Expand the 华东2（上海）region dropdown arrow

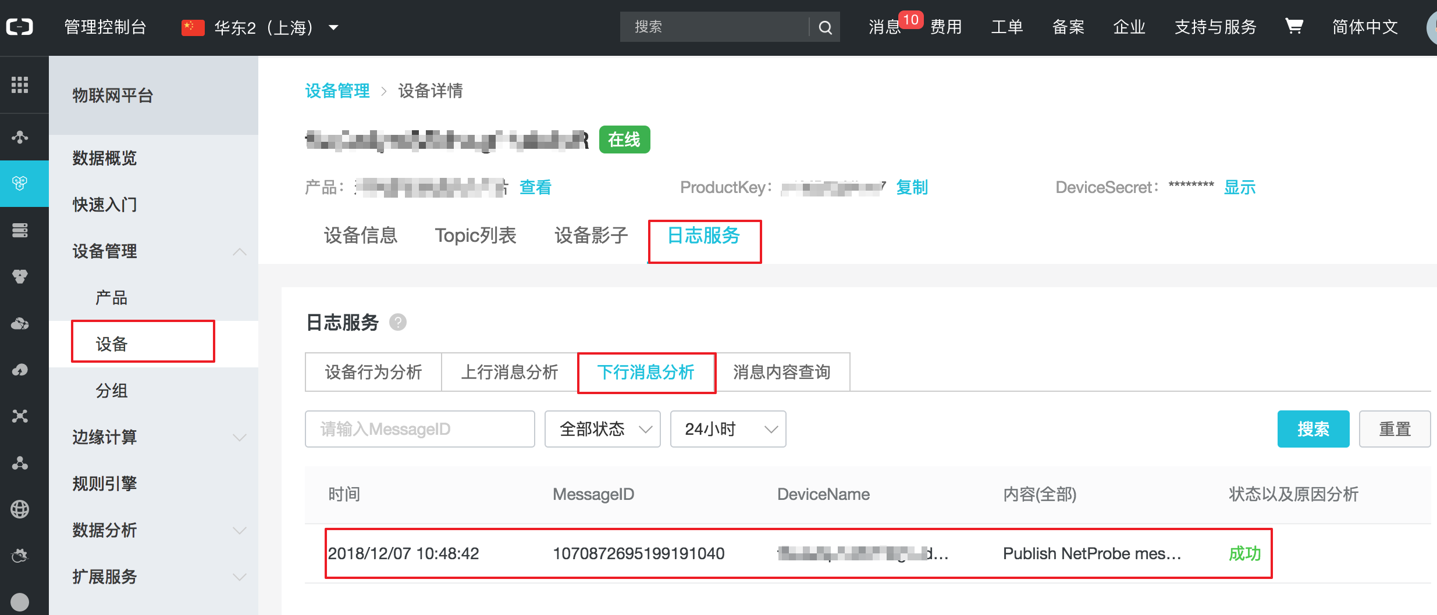[333, 27]
